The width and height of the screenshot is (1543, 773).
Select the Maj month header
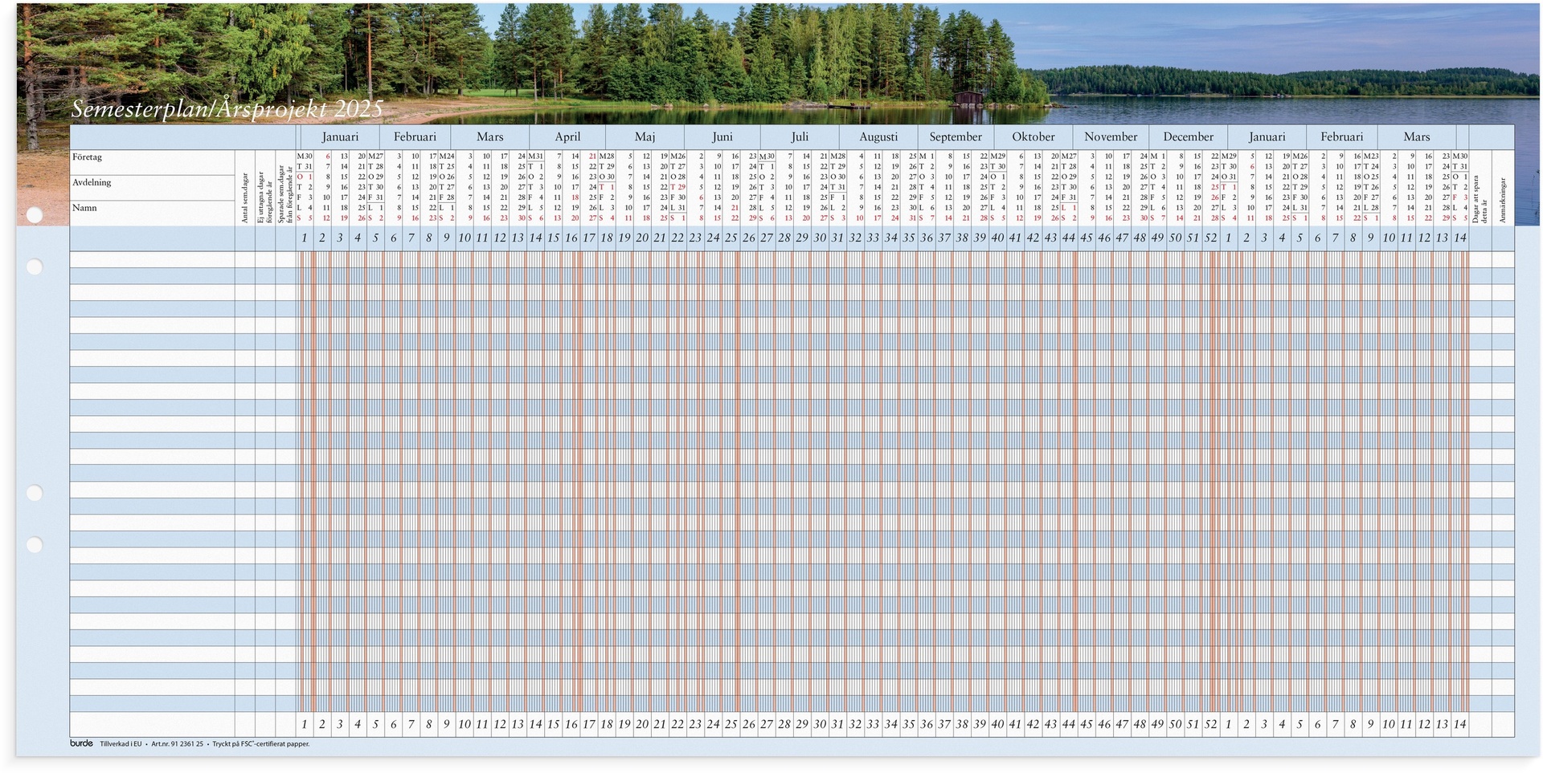point(645,136)
